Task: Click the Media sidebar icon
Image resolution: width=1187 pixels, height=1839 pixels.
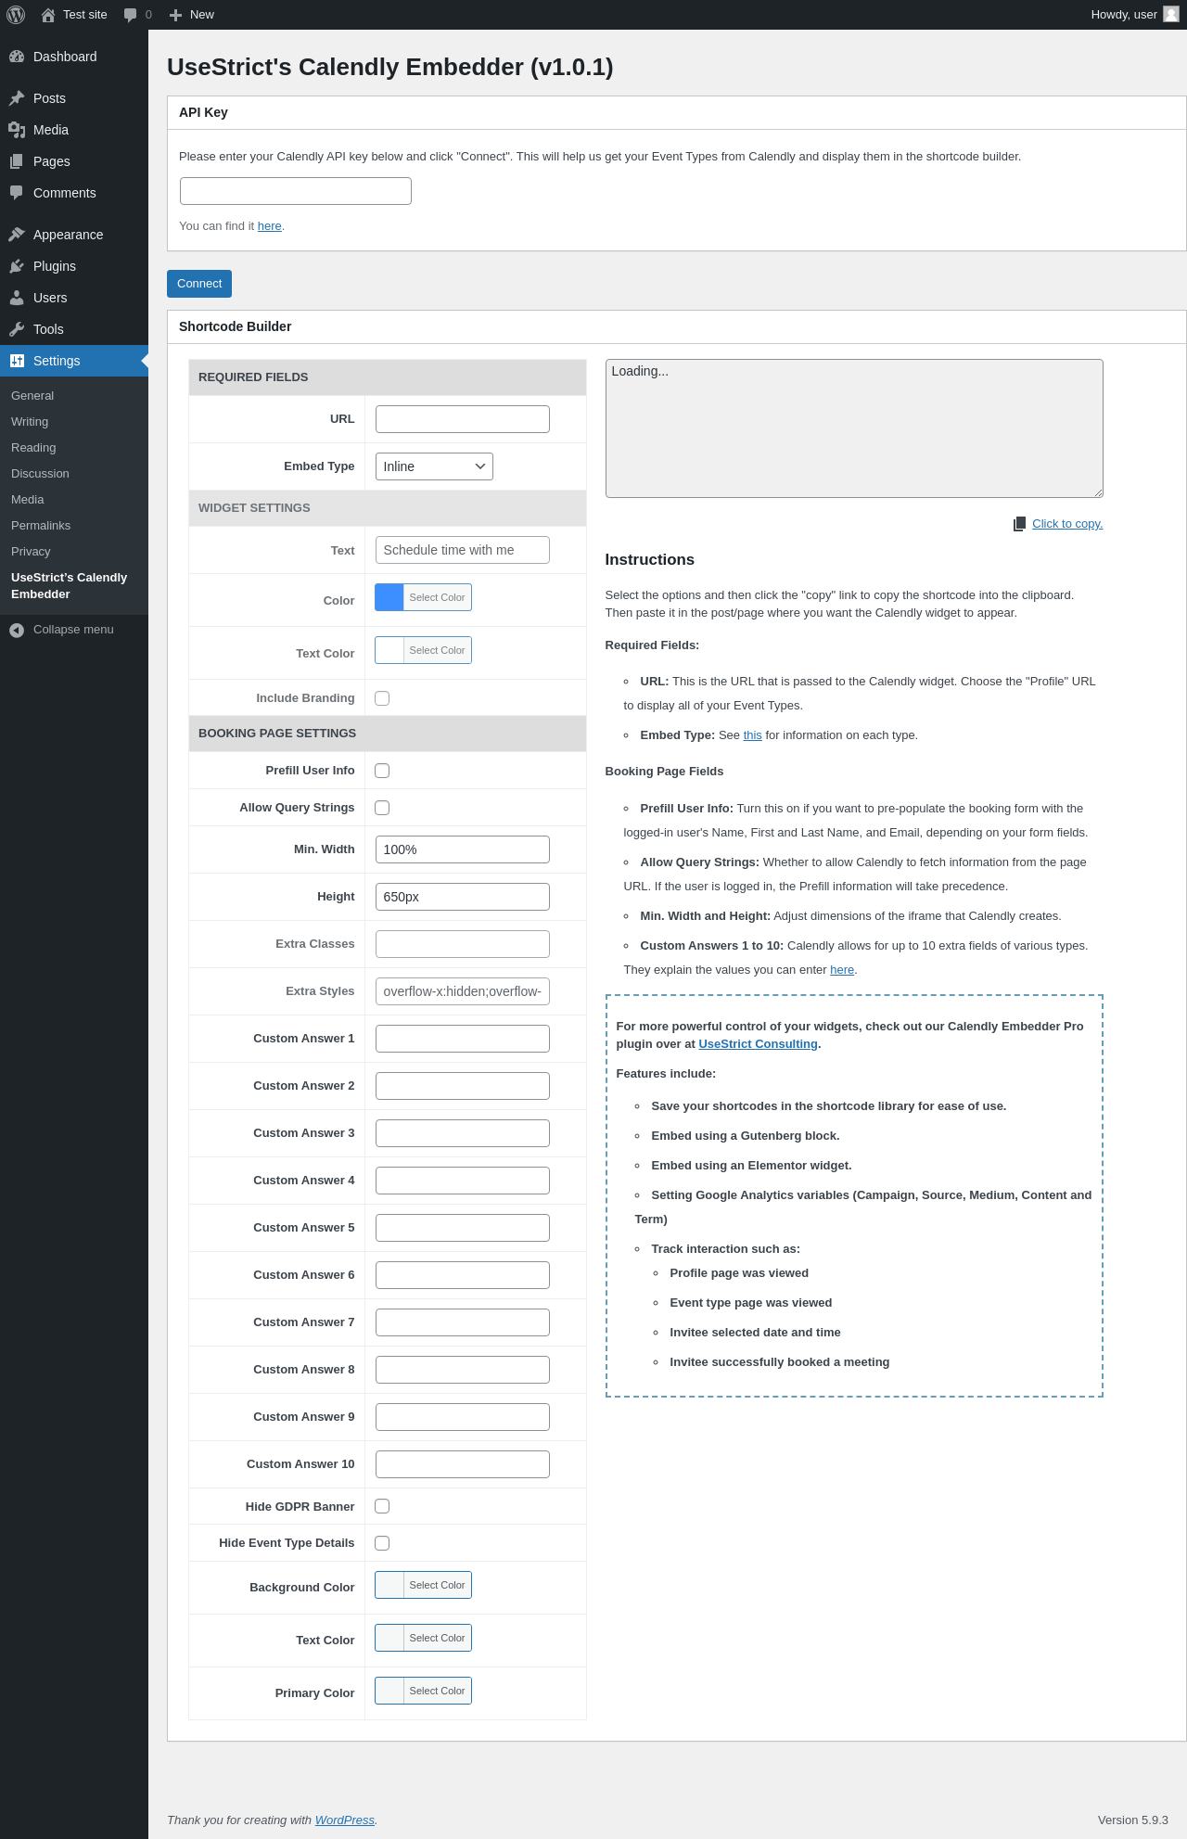Action: click(x=17, y=130)
